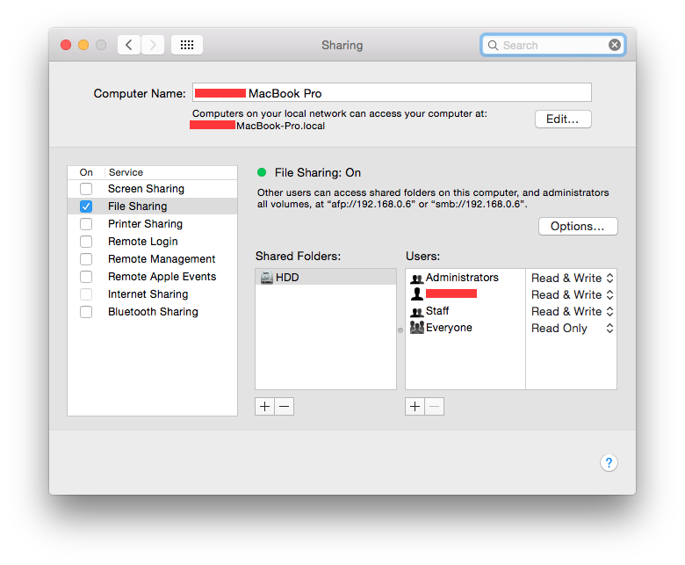Select Remote Apple Events service label
The width and height of the screenshot is (685, 565).
pyautogui.click(x=162, y=277)
